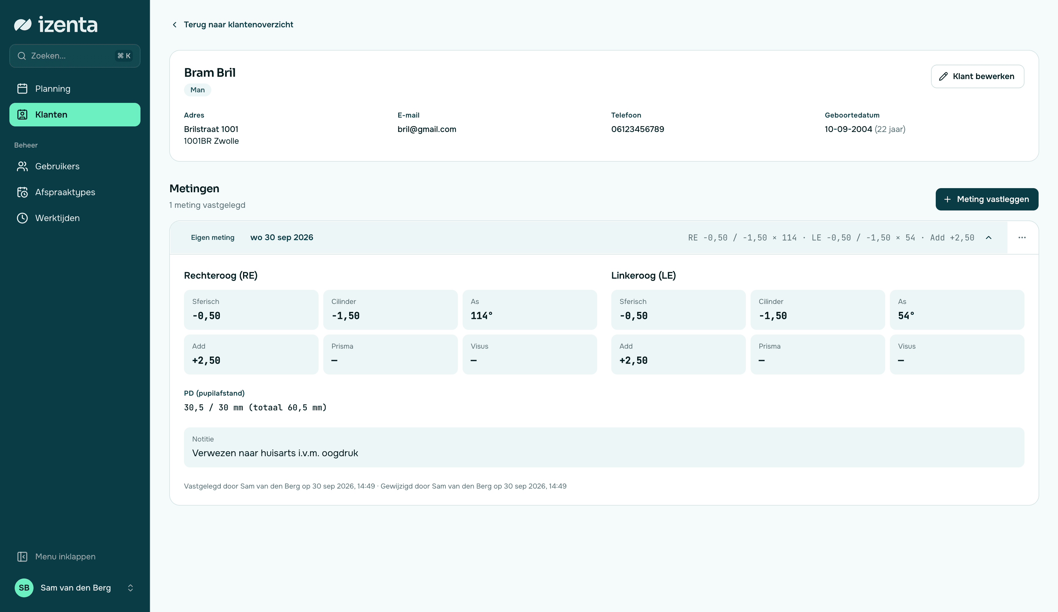Viewport: 1058px width, 612px height.
Task: Click the SB user avatar
Action: coord(24,588)
